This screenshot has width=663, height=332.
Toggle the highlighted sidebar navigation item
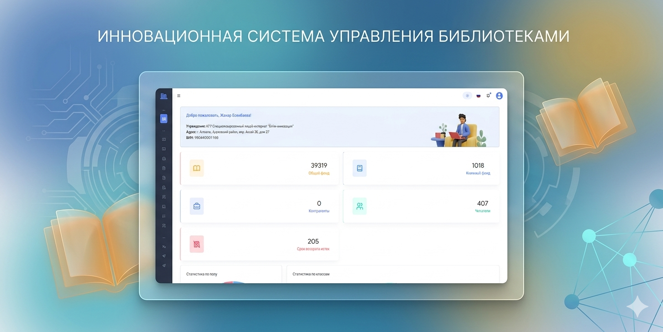(x=164, y=118)
